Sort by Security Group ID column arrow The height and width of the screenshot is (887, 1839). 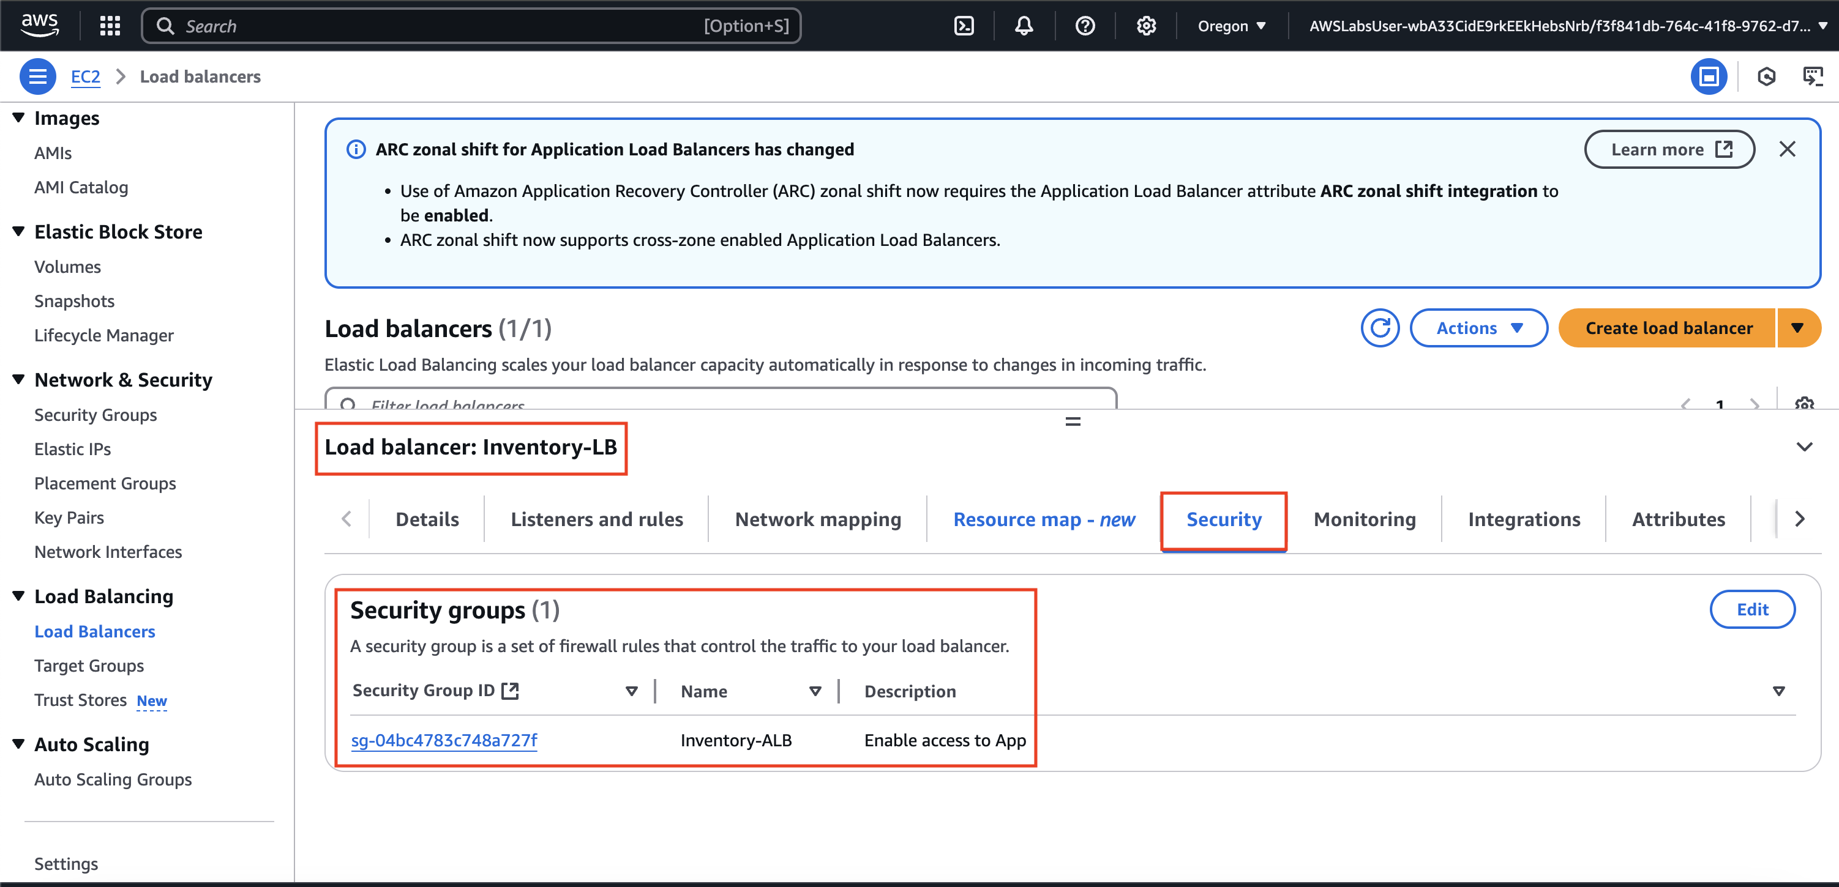point(631,691)
